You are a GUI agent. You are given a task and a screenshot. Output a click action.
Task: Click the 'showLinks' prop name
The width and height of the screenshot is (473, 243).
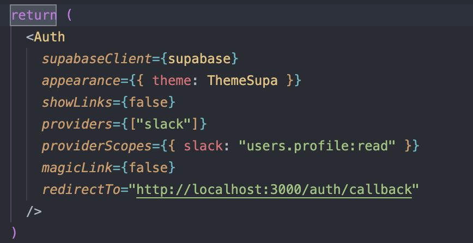point(77,102)
